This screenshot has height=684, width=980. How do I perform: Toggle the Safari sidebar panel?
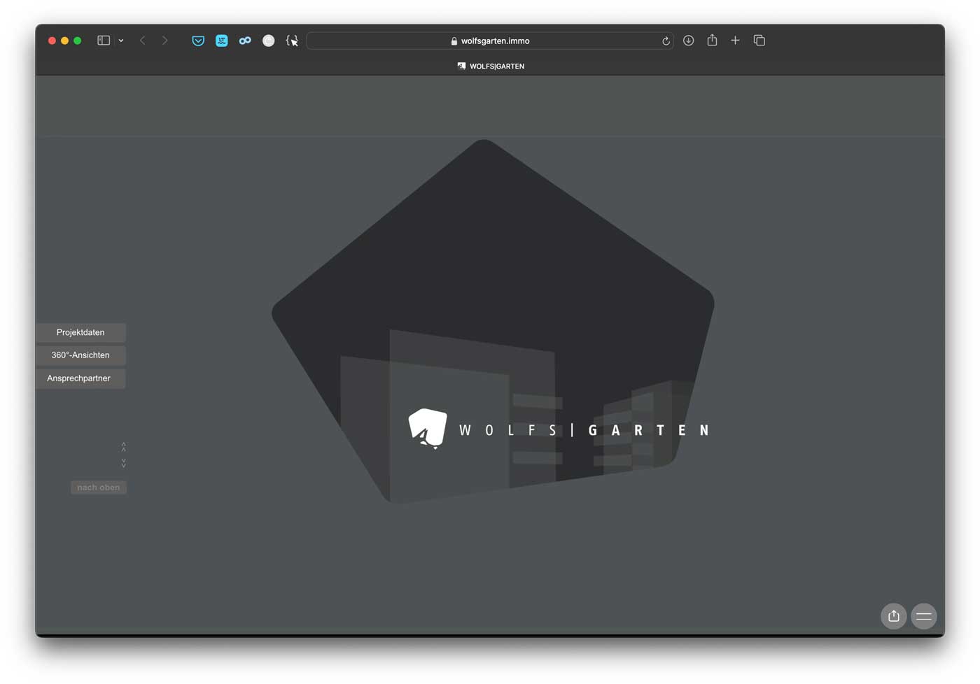pyautogui.click(x=104, y=41)
